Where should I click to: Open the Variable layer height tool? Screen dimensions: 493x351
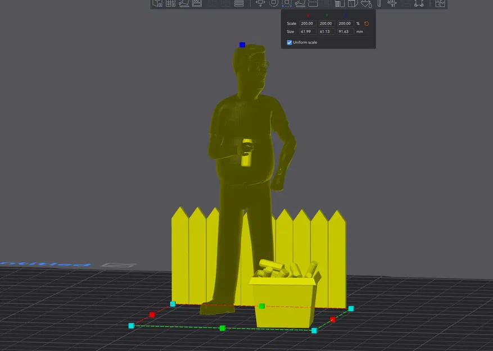point(239,3)
